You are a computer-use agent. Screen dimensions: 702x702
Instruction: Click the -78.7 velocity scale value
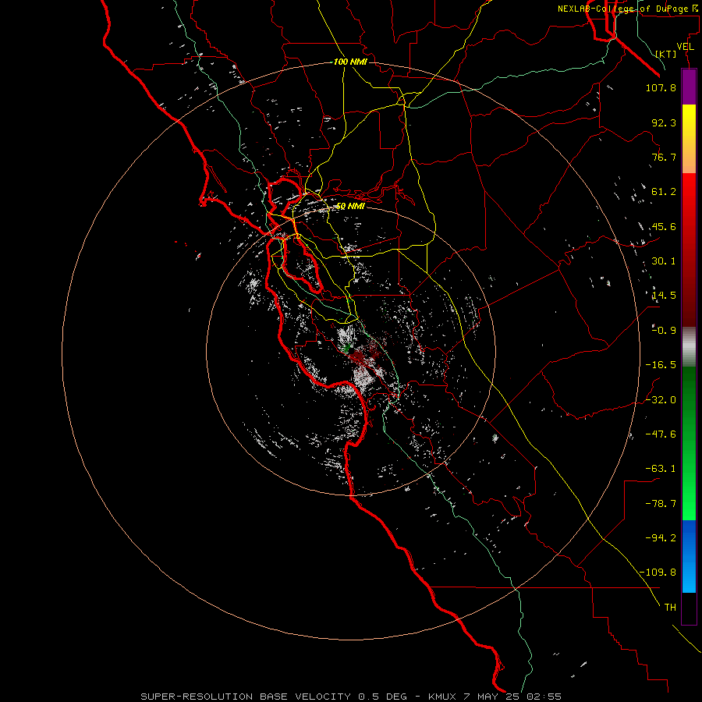(661, 504)
